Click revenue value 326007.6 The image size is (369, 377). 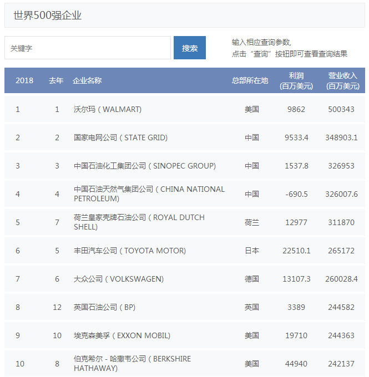tap(342, 194)
